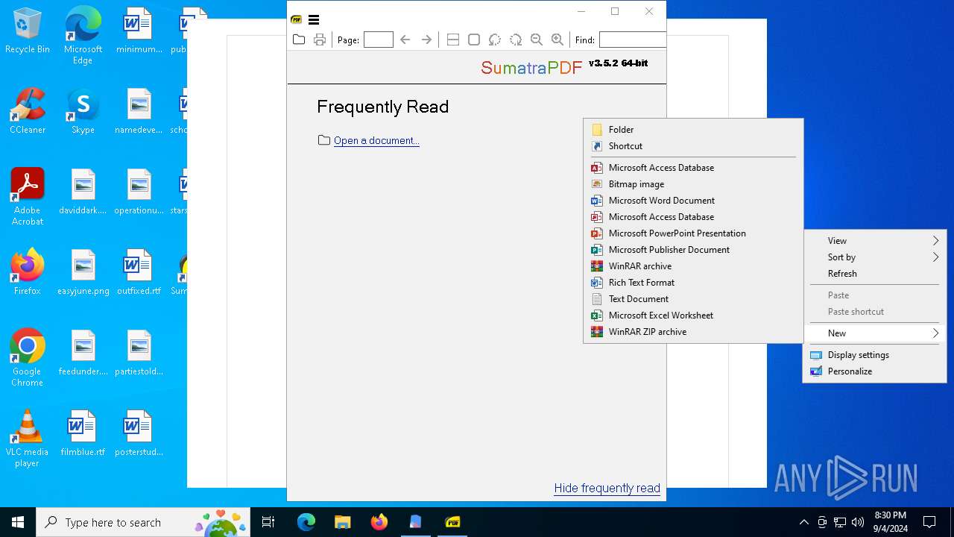
Task: Create a new Microsoft Publisher Document
Action: (693, 250)
